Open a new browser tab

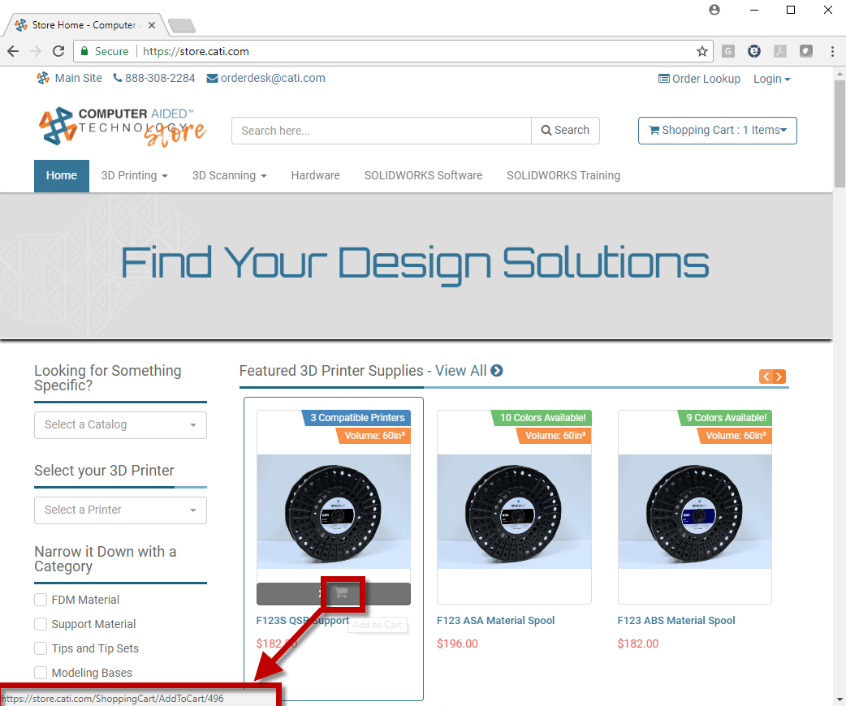181,25
